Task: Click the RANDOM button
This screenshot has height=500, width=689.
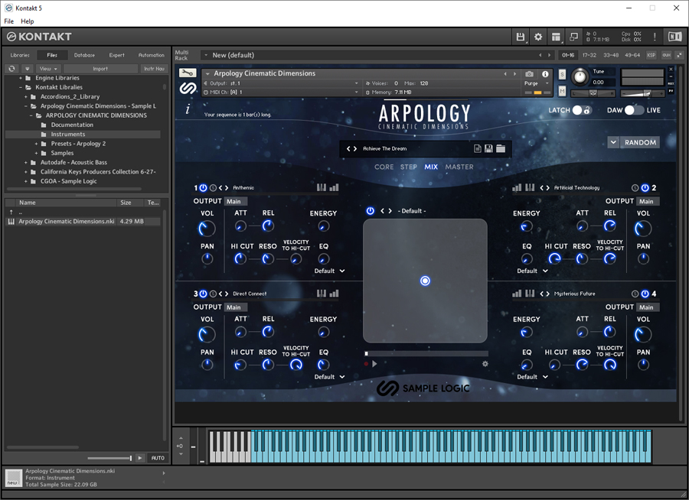Action: pos(640,142)
